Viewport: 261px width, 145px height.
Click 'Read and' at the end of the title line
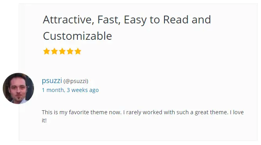tap(187, 20)
